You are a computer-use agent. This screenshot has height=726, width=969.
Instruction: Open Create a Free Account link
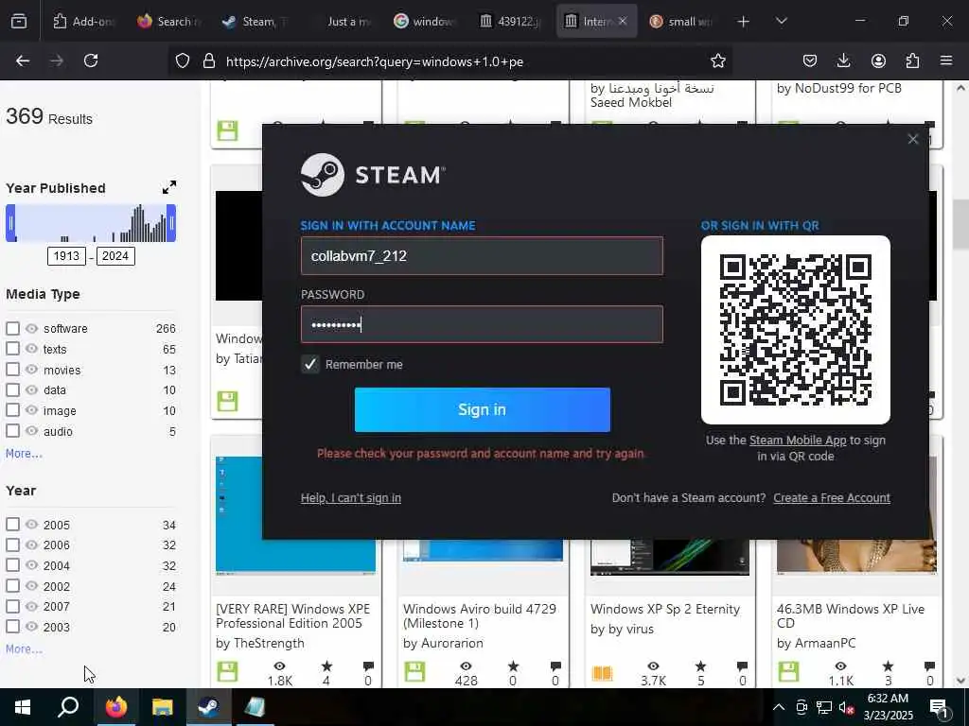[831, 497]
